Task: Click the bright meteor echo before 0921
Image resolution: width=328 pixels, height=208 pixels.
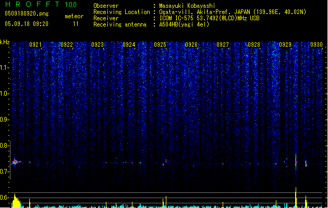Action: point(16,162)
